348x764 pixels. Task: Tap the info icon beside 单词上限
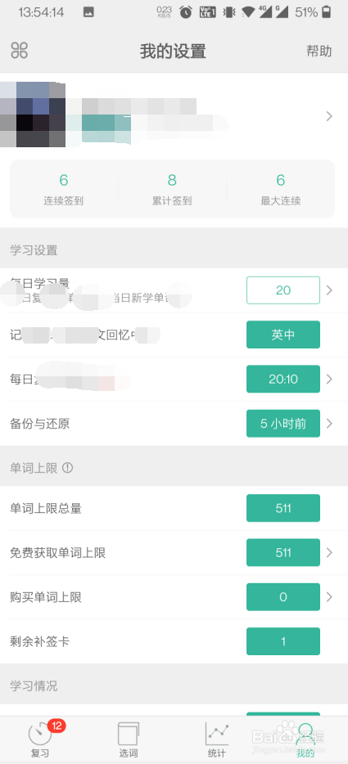[68, 468]
